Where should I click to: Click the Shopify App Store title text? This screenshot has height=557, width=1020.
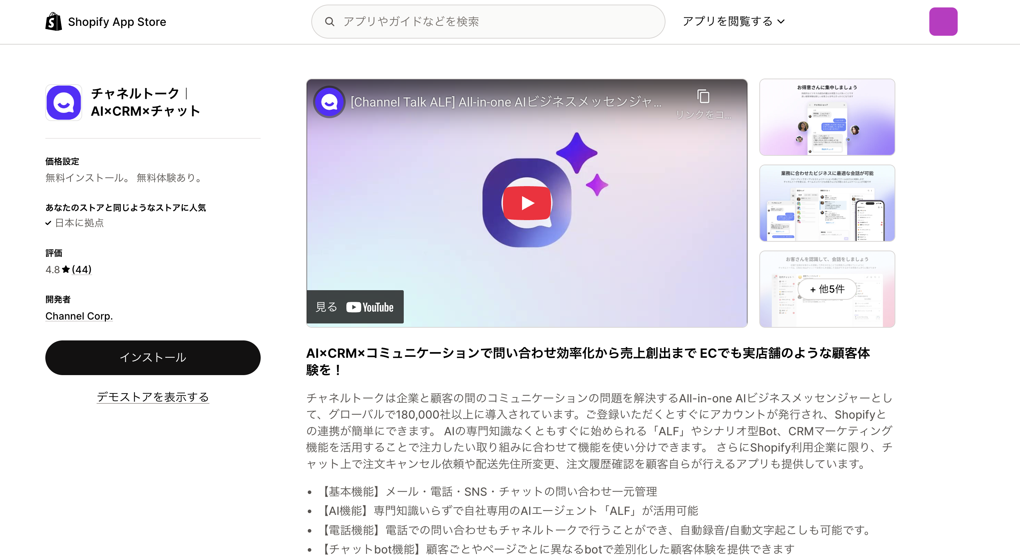click(117, 22)
